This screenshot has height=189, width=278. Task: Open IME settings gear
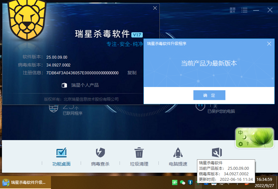pos(240,144)
